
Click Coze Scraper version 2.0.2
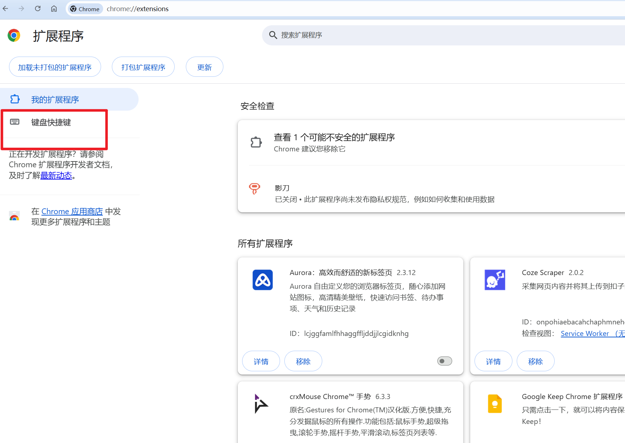(576, 273)
